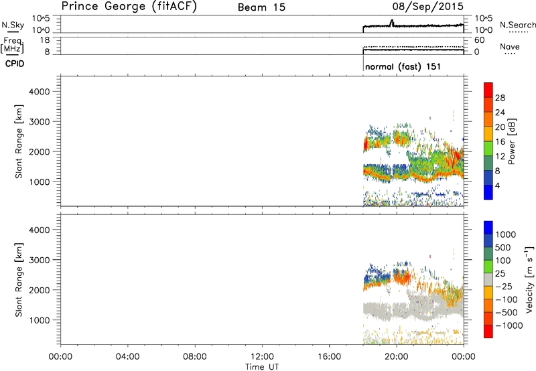Click the '08:00' time tick label
The width and height of the screenshot is (536, 371).
[195, 357]
